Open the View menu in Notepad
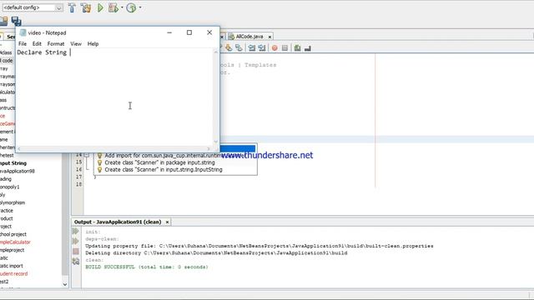 tap(76, 44)
